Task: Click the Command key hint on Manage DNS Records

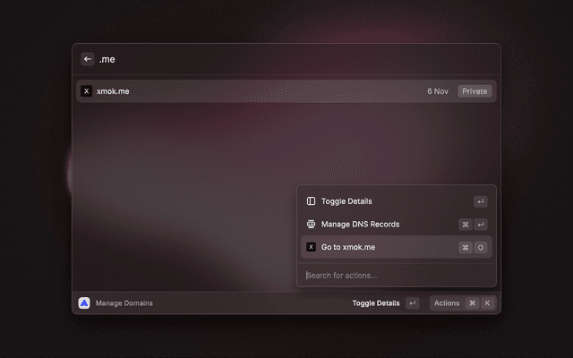Action: pos(466,225)
